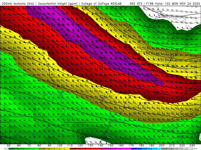Select the 130 value on the color scale
The height and width of the screenshot is (150, 201).
90,145
